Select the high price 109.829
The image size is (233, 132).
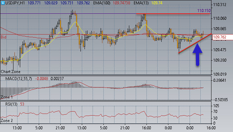click(x=51, y=3)
